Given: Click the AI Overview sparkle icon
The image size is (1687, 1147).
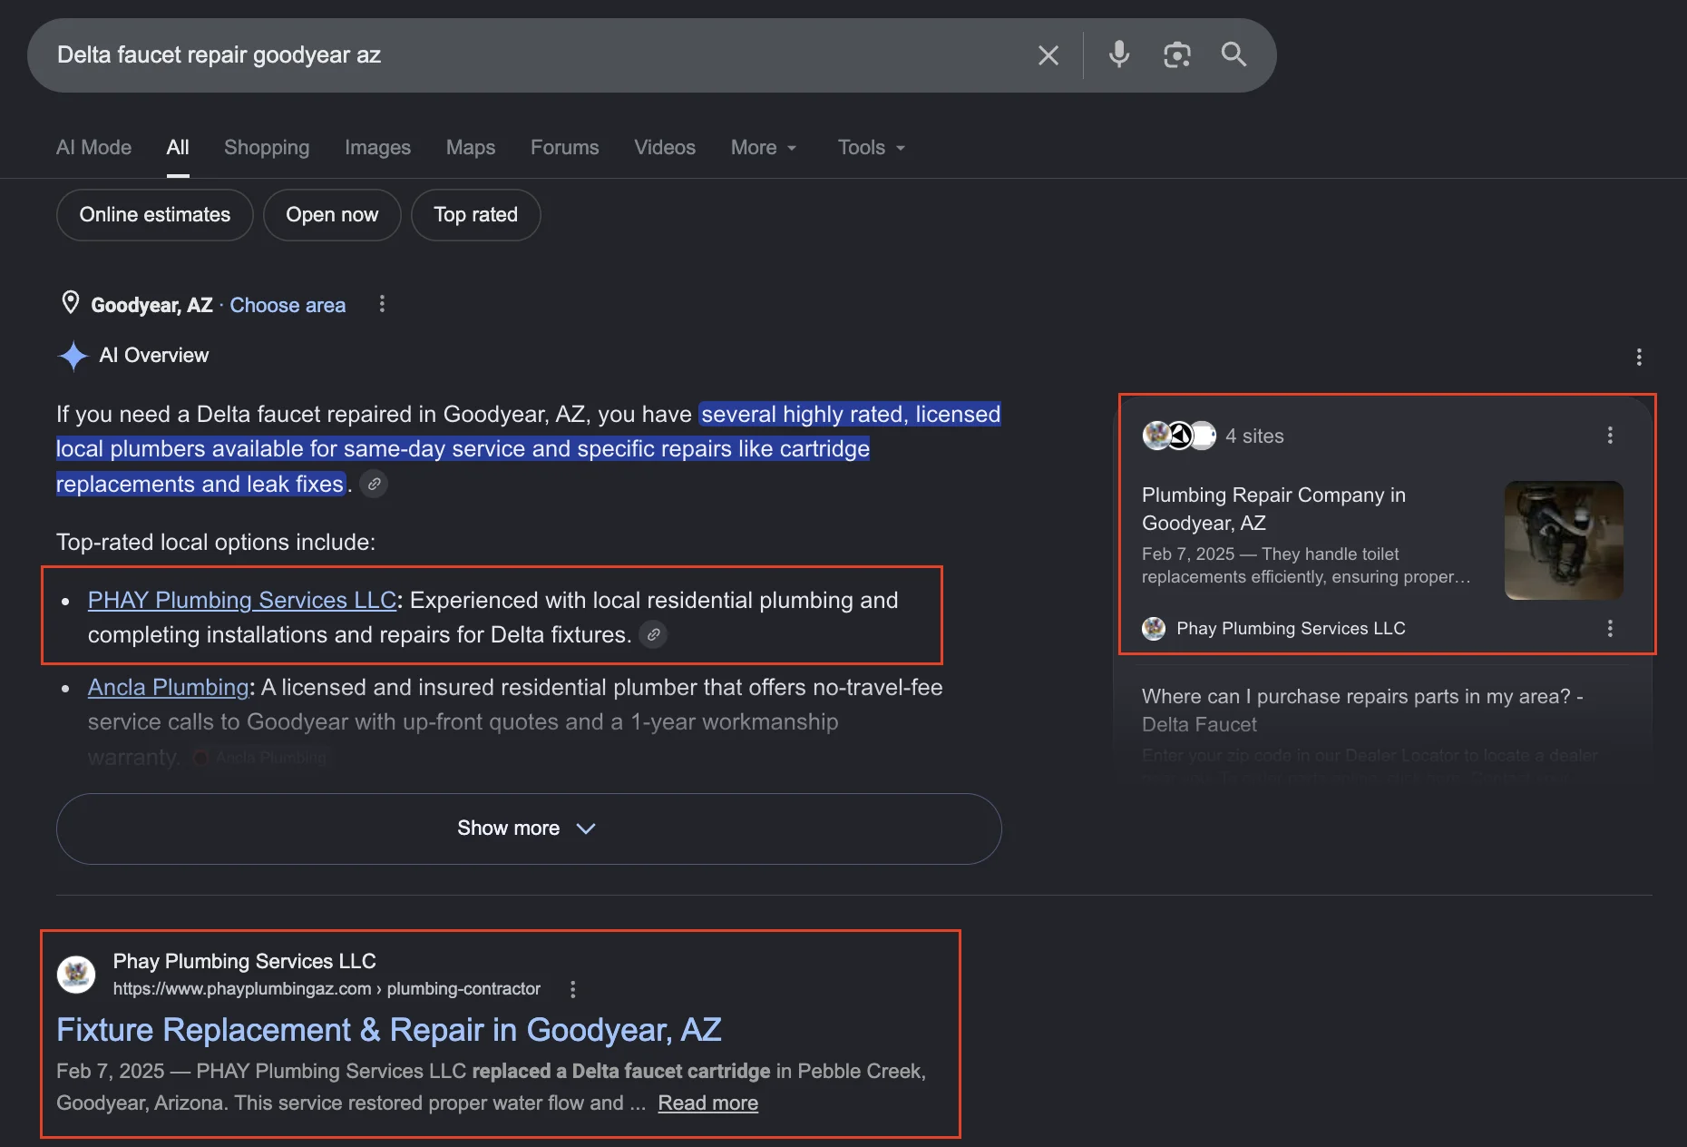Looking at the screenshot, I should point(73,355).
